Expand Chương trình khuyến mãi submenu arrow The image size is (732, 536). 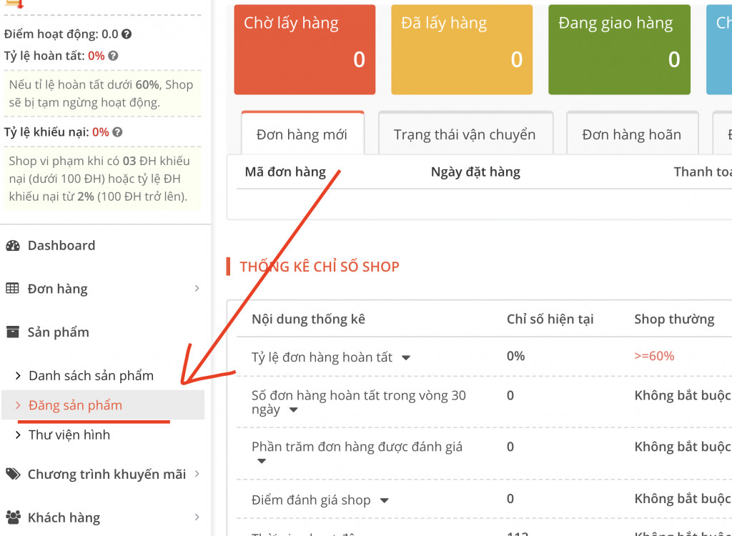click(197, 474)
